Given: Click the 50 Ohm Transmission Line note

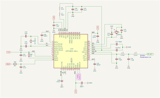Looking at the screenshot, I should 145,56.
